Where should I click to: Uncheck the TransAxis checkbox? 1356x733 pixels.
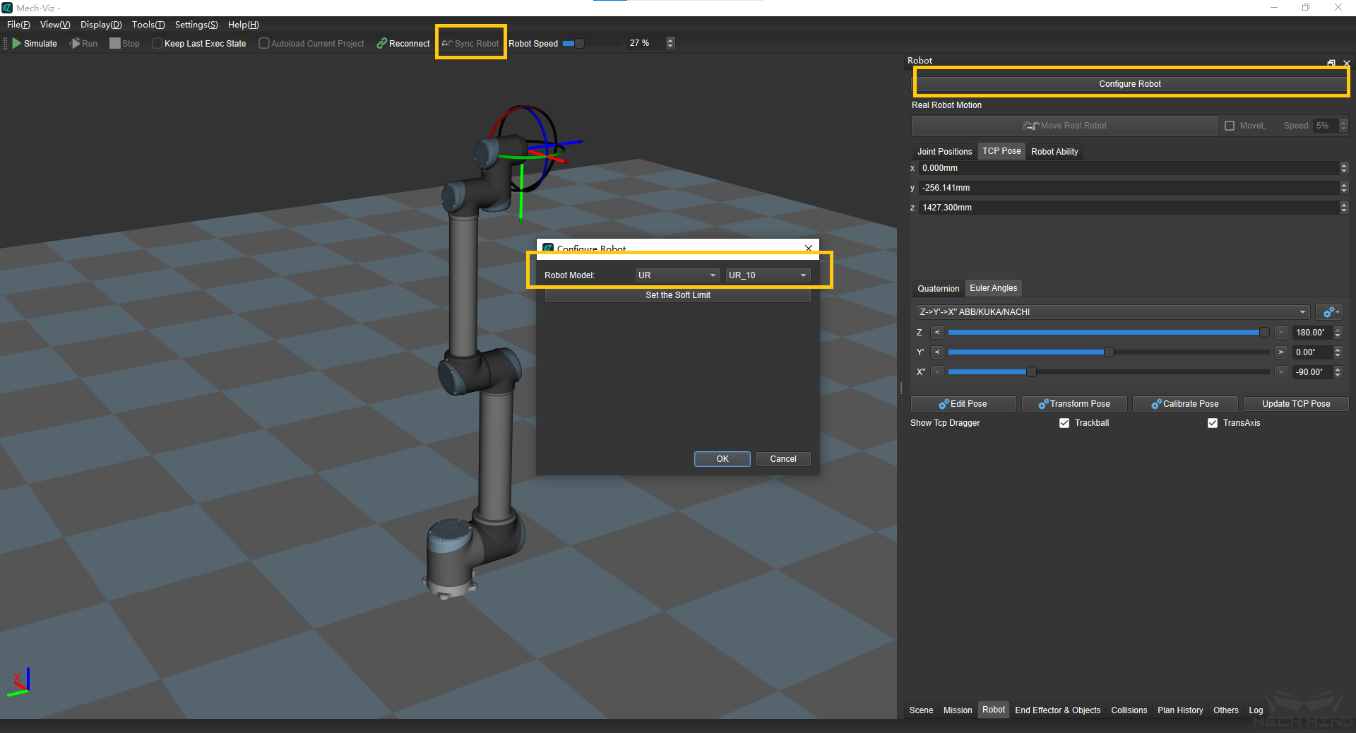click(1213, 423)
